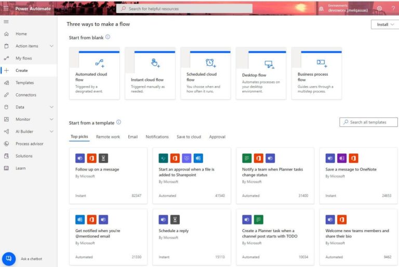The width and height of the screenshot is (399, 267).
Task: Open the Install dropdown
Action: point(385,24)
